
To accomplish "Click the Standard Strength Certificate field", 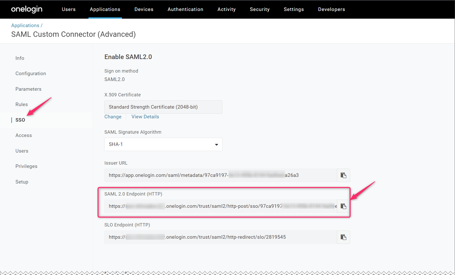I will coord(163,107).
